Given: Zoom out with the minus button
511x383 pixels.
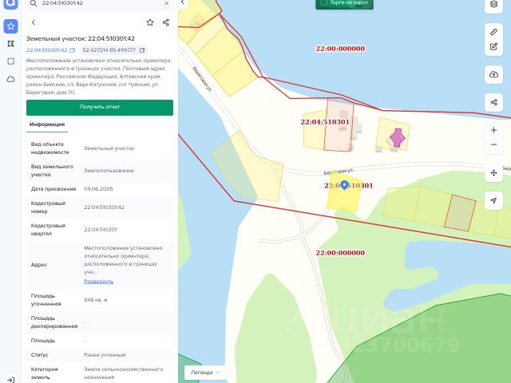Looking at the screenshot, I should coord(493,144).
